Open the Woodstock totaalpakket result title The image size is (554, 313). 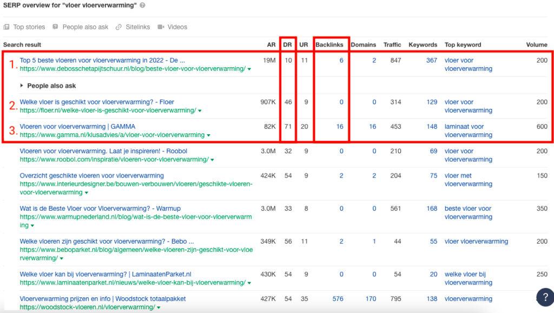click(102, 298)
